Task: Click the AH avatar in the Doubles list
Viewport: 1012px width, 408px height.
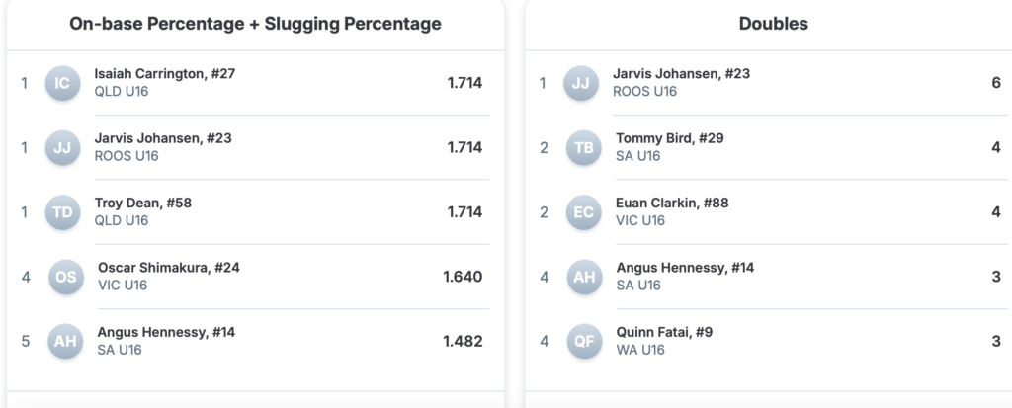Action: click(583, 277)
